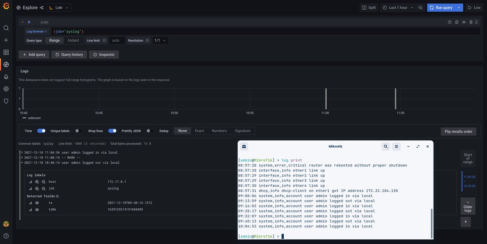Select Dedup None option

pos(183,131)
